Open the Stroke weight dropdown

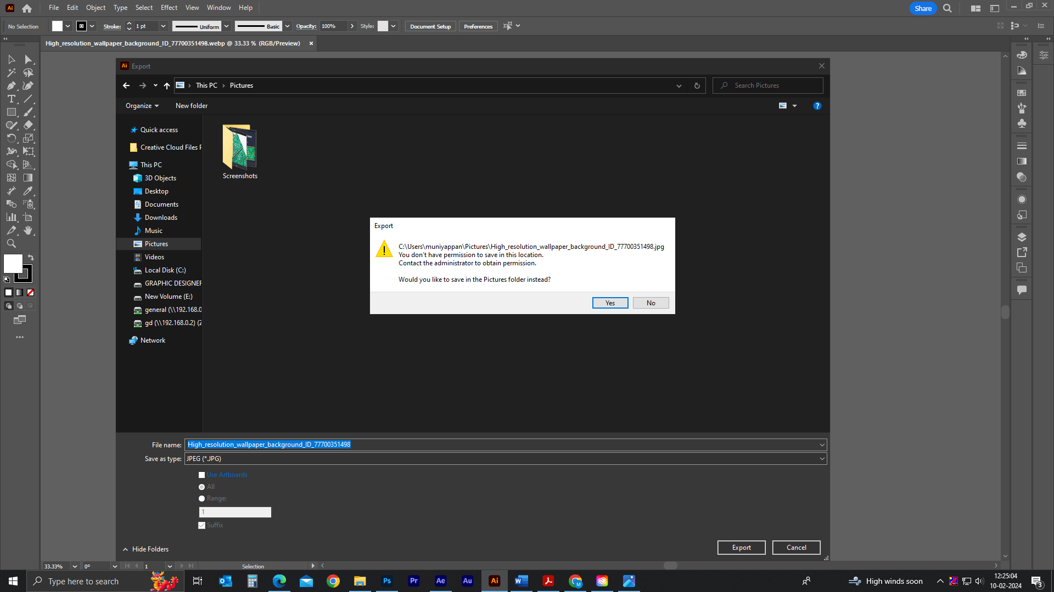pos(163,26)
